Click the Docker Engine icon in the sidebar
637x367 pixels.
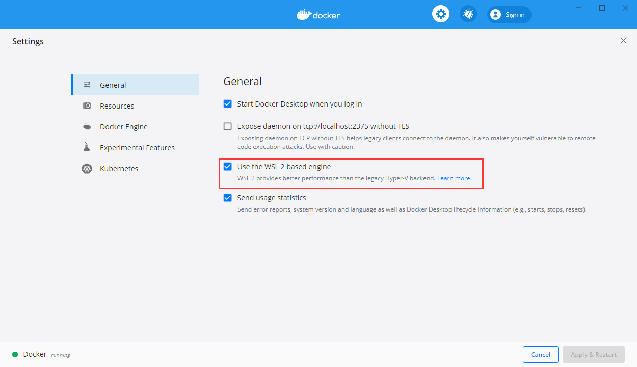[87, 126]
